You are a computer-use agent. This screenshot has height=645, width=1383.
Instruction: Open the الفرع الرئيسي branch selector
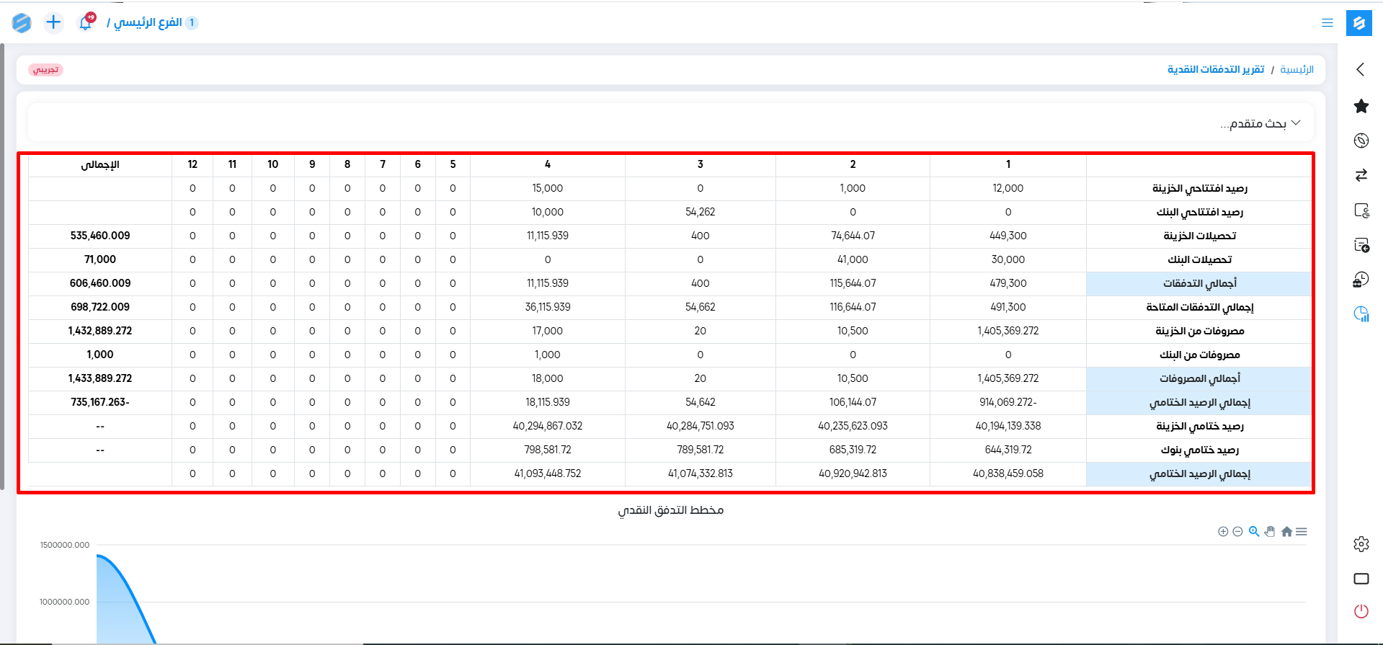point(148,23)
